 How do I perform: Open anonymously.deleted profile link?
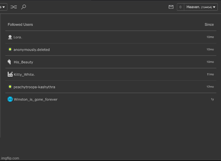tap(31, 50)
